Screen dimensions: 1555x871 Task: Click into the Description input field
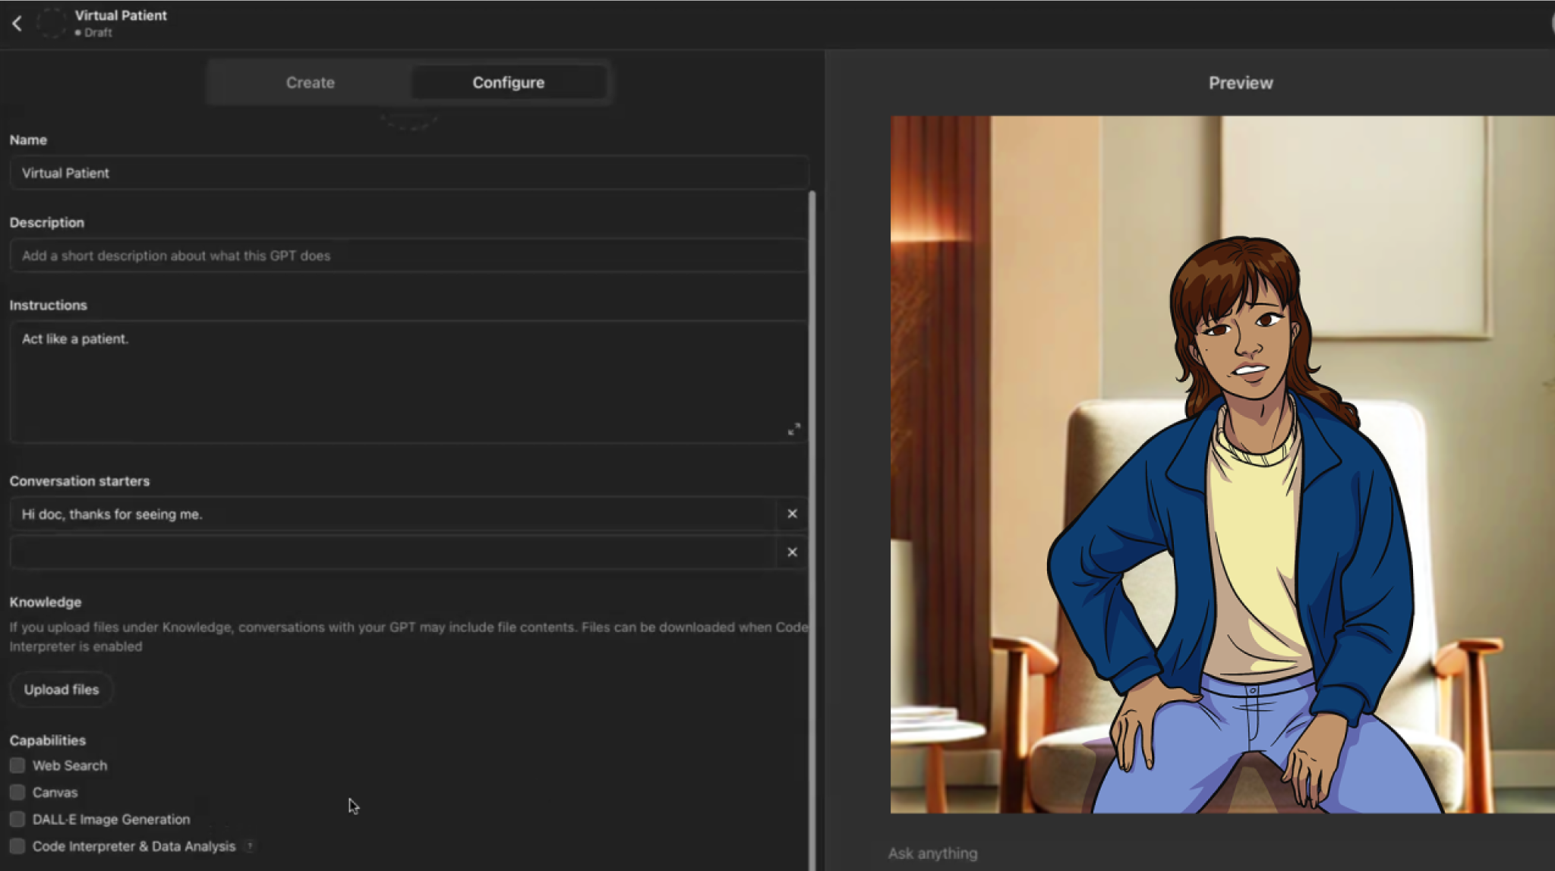pos(408,256)
